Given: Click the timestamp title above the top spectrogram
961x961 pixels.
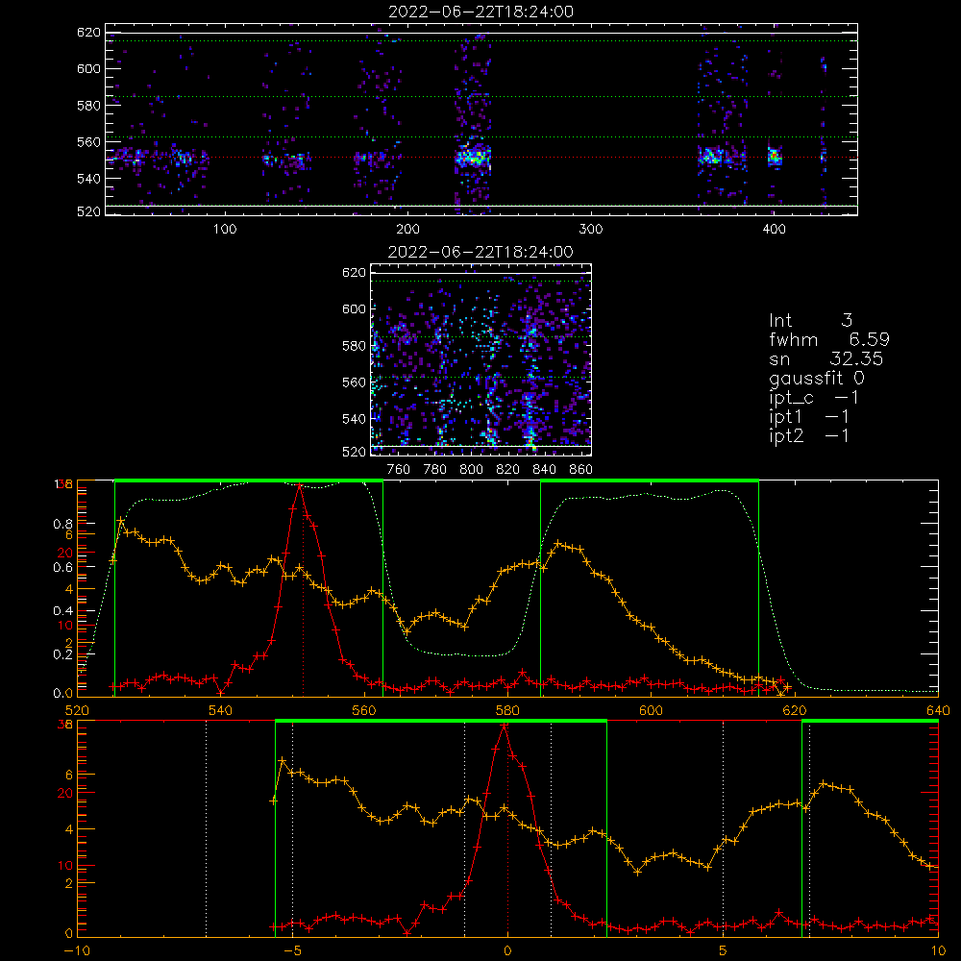Looking at the screenshot, I should 481,12.
